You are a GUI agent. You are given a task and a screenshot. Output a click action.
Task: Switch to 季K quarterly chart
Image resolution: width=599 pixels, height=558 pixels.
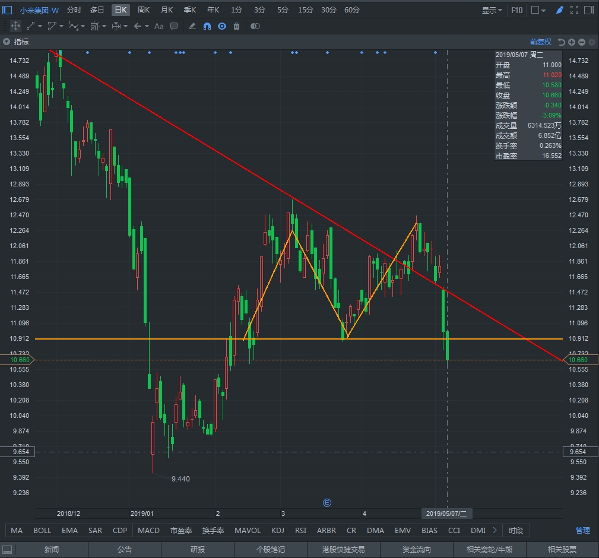point(190,10)
